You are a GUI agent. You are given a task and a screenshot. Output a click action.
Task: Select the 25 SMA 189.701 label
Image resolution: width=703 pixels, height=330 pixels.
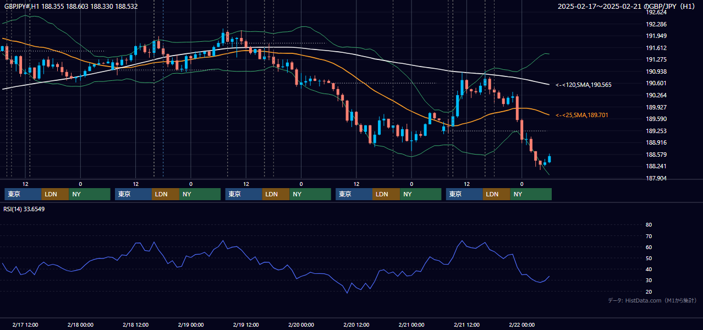click(582, 115)
